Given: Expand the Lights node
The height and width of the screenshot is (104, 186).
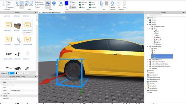Looking at the screenshot, I should [152, 42].
